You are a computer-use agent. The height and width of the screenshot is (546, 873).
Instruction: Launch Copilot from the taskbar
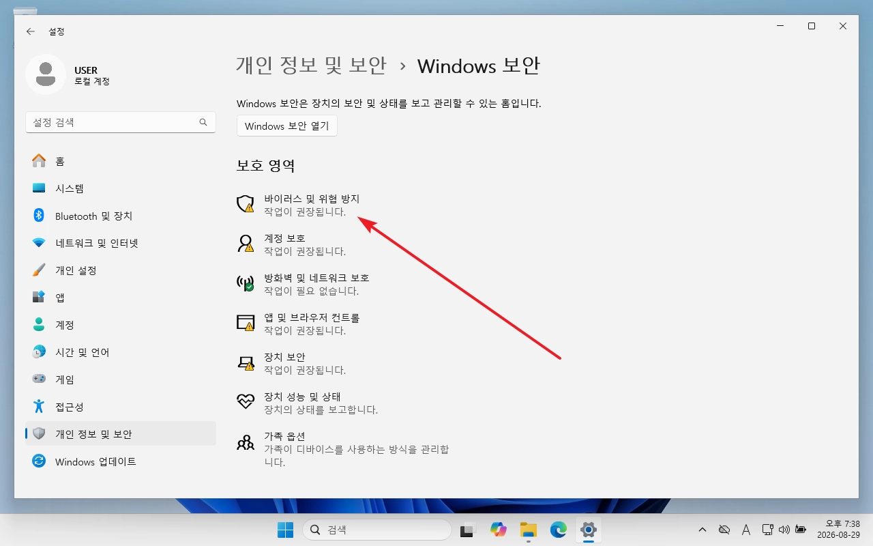(x=498, y=530)
